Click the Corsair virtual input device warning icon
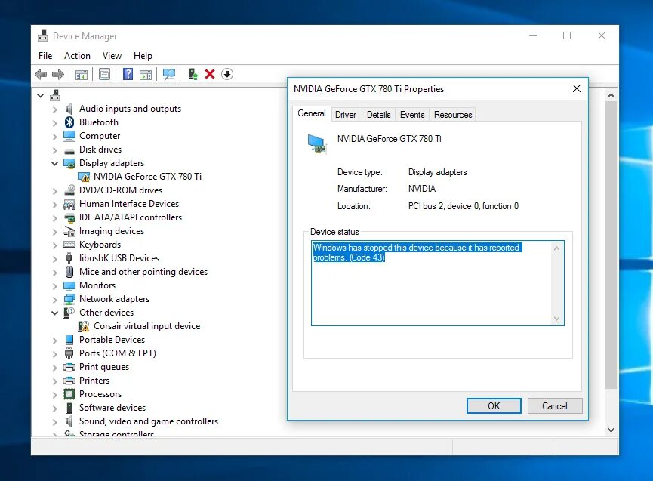The width and height of the screenshot is (653, 481). pyautogui.click(x=84, y=326)
